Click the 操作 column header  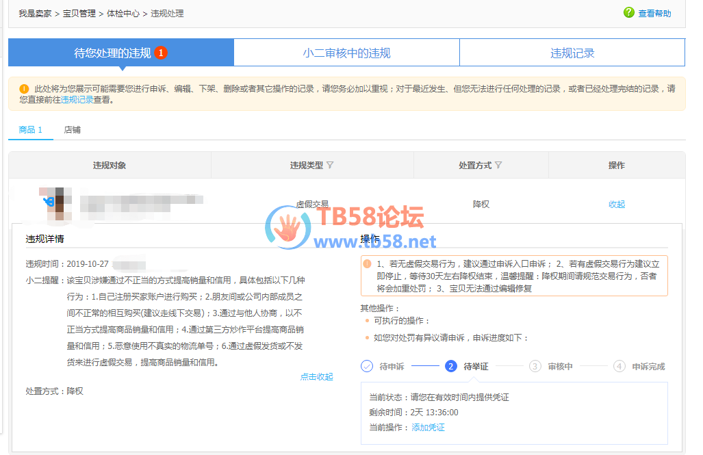[x=617, y=166]
